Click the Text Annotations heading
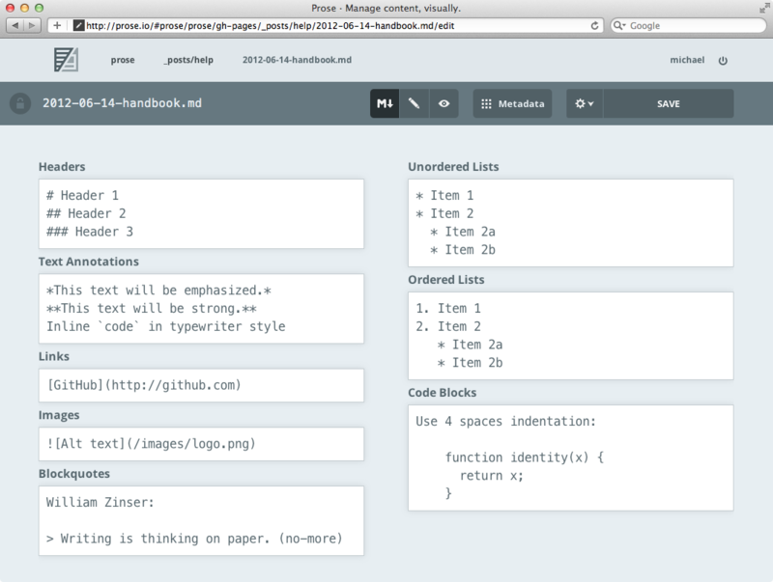 [89, 262]
